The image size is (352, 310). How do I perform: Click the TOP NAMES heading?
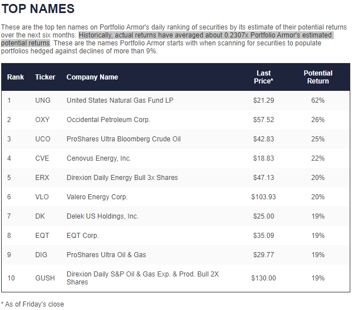tap(38, 9)
